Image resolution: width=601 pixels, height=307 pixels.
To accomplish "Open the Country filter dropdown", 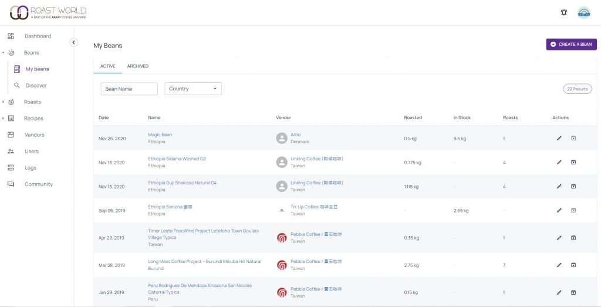I will tap(193, 89).
